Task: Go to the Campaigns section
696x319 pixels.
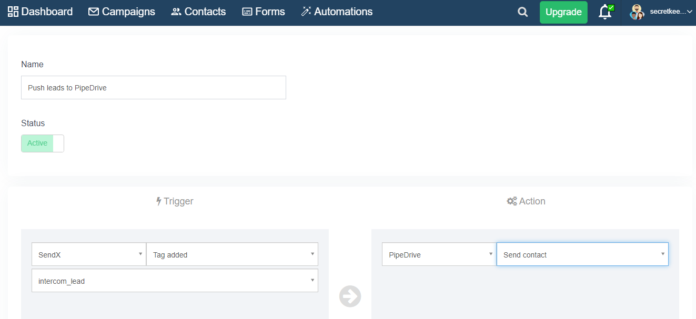Action: click(122, 12)
